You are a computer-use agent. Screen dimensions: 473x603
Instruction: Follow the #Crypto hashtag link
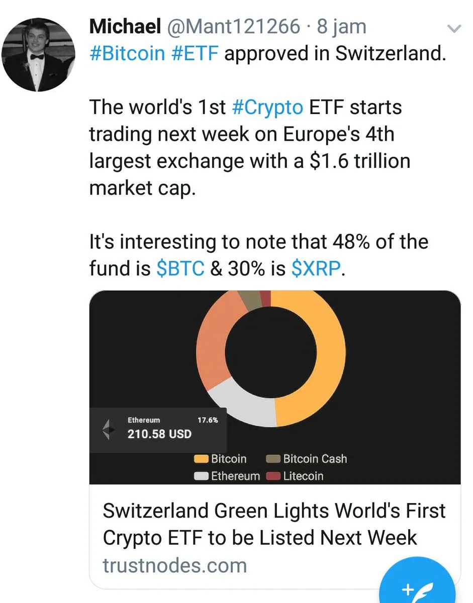click(267, 107)
